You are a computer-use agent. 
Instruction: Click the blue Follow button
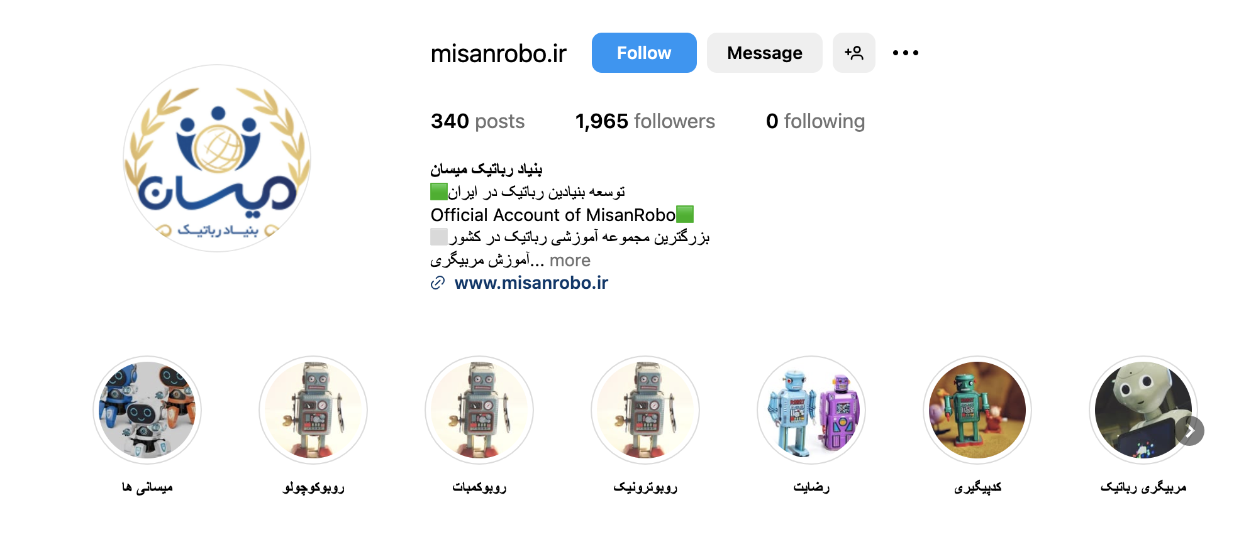pos(643,53)
